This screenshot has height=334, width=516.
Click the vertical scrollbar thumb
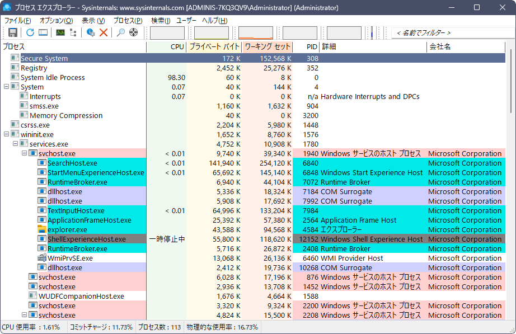(511, 81)
